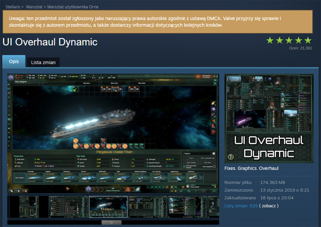This screenshot has height=227, width=321.
Task: Click the middle green rating star
Action: [x=289, y=40]
